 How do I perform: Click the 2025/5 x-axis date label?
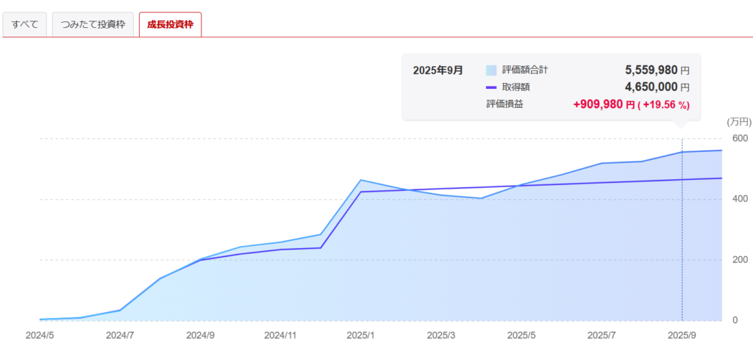pos(521,335)
